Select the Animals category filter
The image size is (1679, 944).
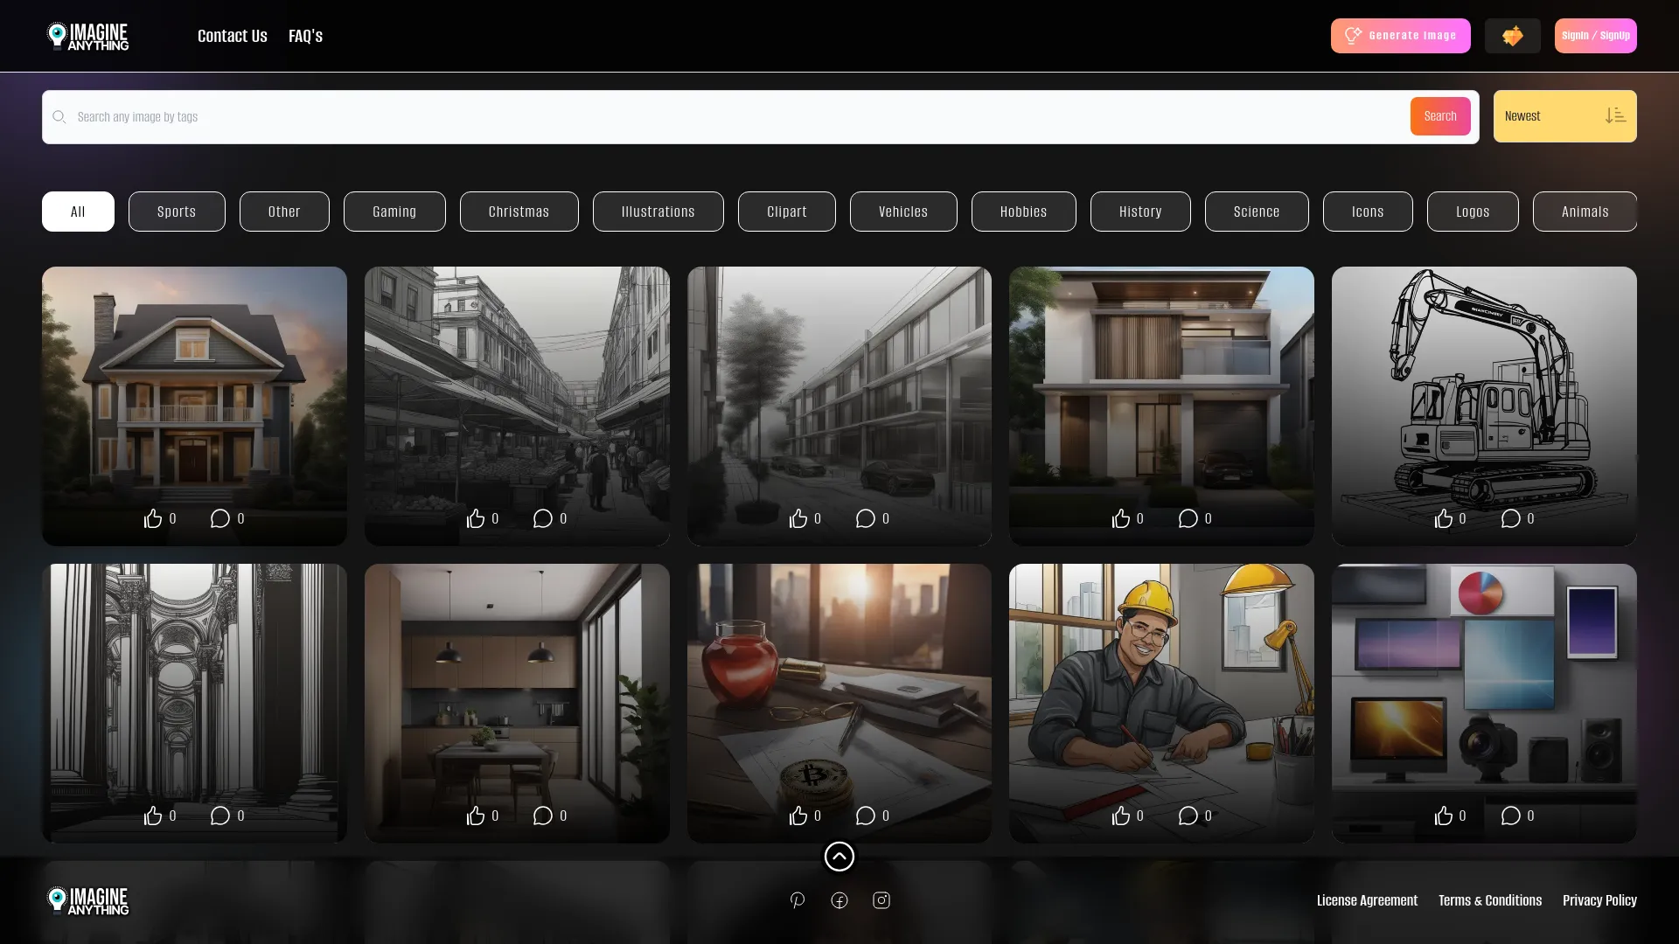pyautogui.click(x=1585, y=212)
